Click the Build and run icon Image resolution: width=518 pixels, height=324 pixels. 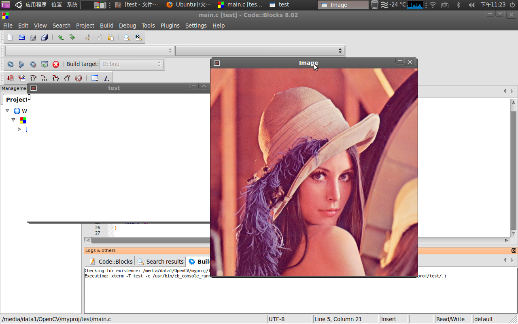[33, 64]
